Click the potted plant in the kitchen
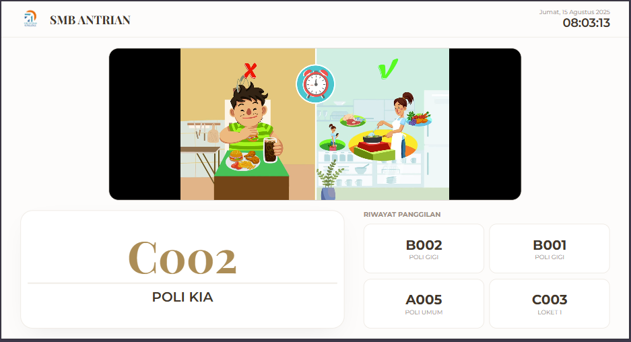The image size is (631, 342). (x=329, y=180)
